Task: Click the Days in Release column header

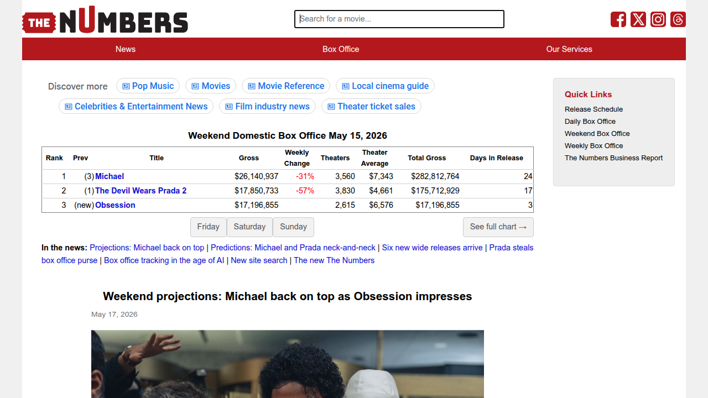Action: (497, 158)
